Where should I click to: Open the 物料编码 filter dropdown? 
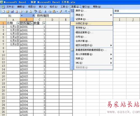[x=32, y=23]
